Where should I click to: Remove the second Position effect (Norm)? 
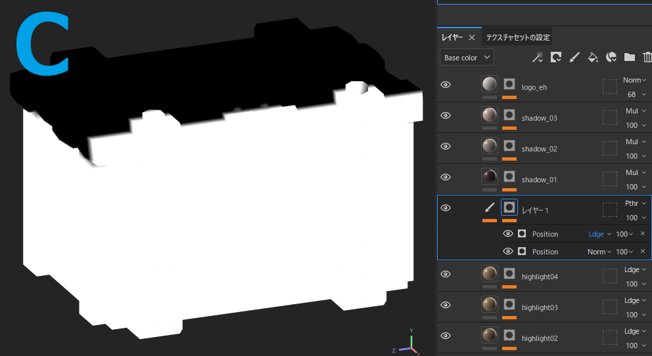click(x=643, y=252)
